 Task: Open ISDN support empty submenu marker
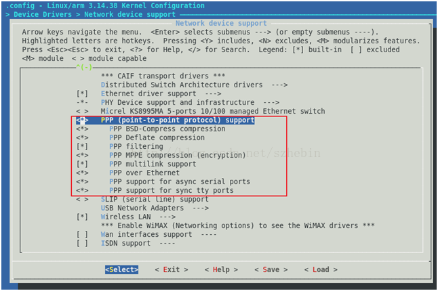(x=167, y=244)
